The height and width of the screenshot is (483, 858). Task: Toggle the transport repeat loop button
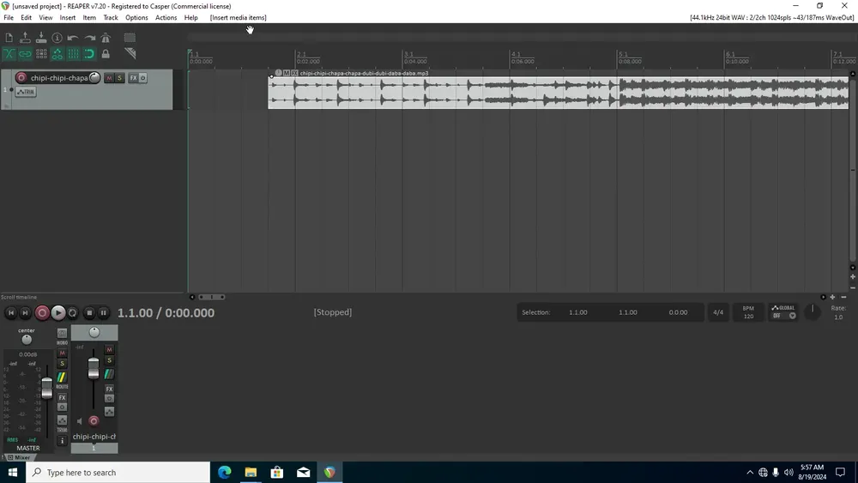coord(72,313)
